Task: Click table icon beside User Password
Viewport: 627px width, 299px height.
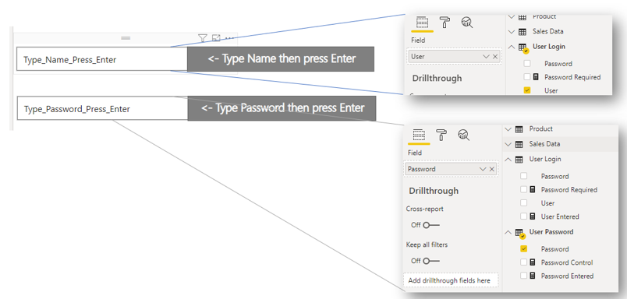Action: click(x=519, y=233)
